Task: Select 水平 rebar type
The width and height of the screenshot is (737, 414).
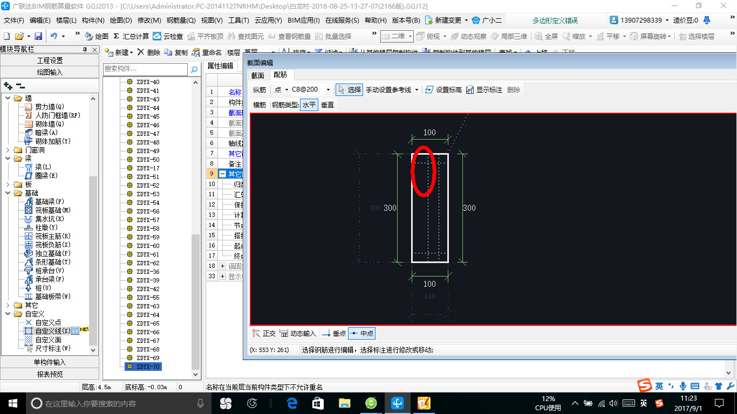Action: [x=309, y=105]
